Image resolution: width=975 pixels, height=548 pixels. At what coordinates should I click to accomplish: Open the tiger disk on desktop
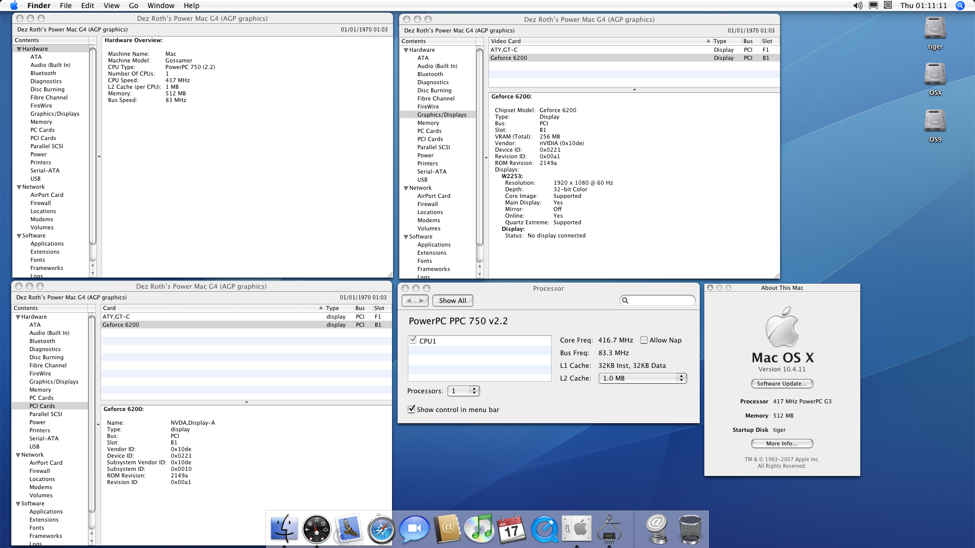click(x=935, y=28)
